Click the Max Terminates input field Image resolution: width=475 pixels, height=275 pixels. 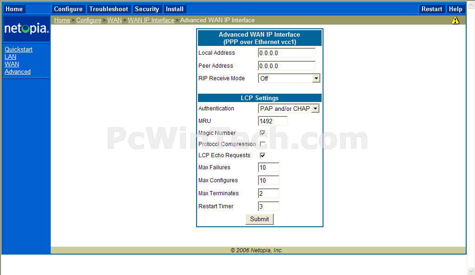click(268, 193)
